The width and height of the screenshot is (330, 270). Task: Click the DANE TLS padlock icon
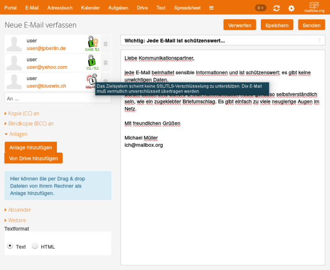pos(92,43)
